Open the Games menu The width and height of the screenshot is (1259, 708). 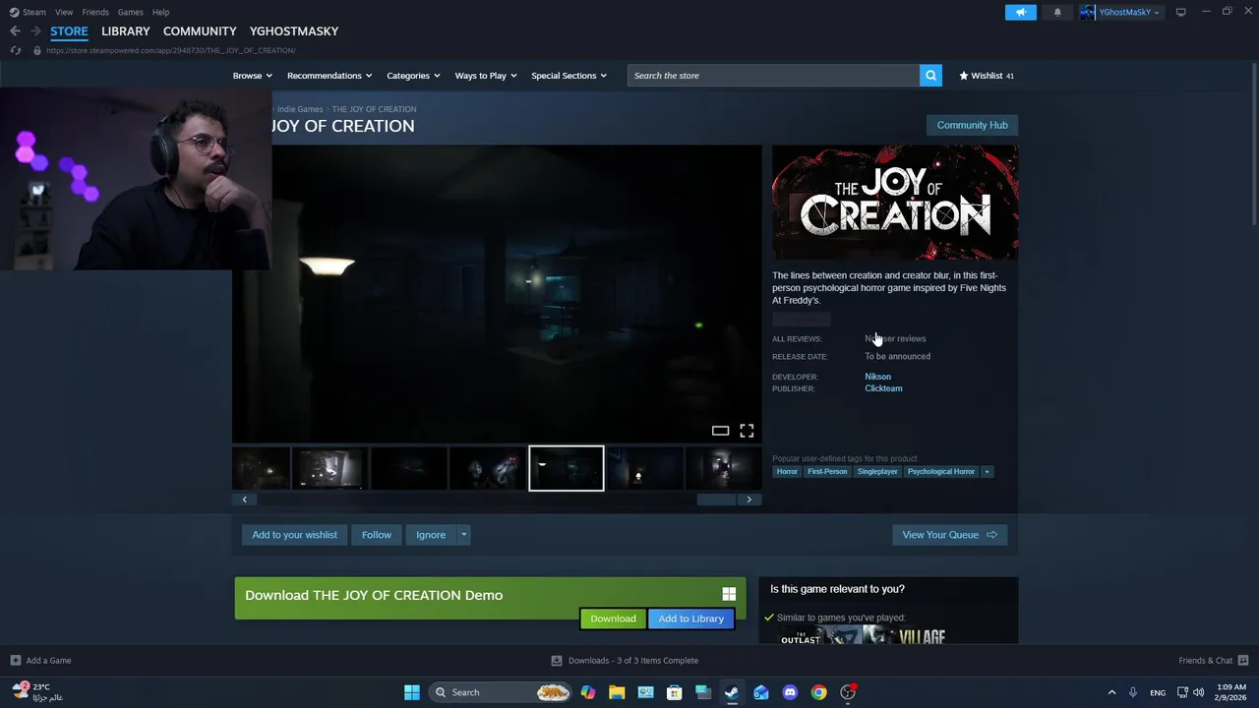[131, 12]
